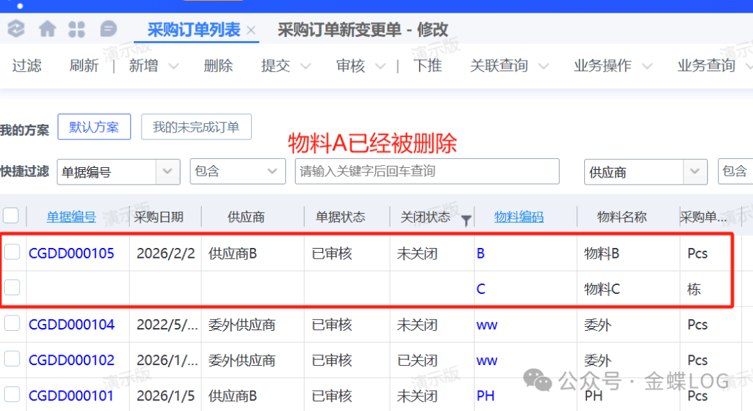Viewport: 753px width, 411px height.
Task: Click the 我的未完成订单 scheme button
Action: click(x=196, y=127)
